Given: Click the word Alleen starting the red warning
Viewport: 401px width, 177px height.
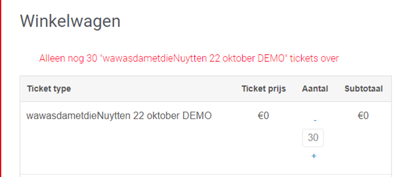Looking at the screenshot, I should pyautogui.click(x=52, y=58).
